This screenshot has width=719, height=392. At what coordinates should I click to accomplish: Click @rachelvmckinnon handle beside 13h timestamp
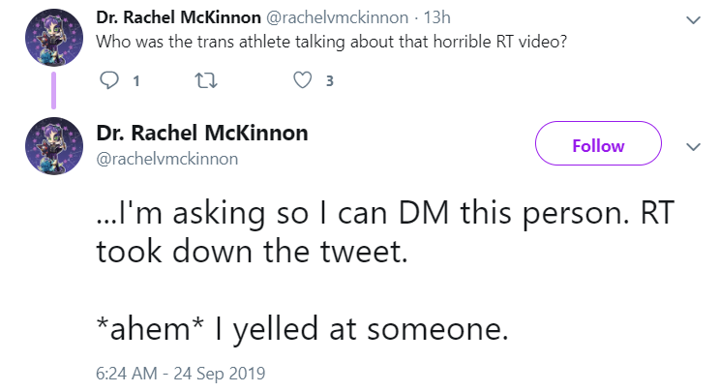pos(337,17)
